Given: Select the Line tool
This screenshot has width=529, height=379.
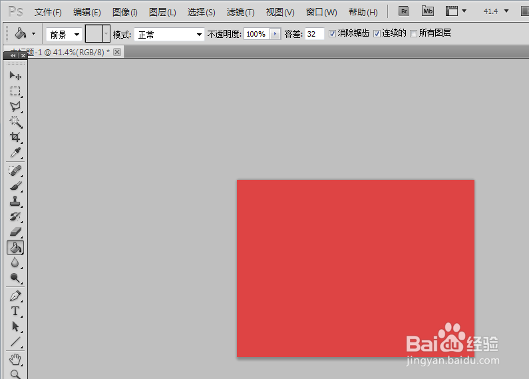Looking at the screenshot, I should (x=15, y=342).
